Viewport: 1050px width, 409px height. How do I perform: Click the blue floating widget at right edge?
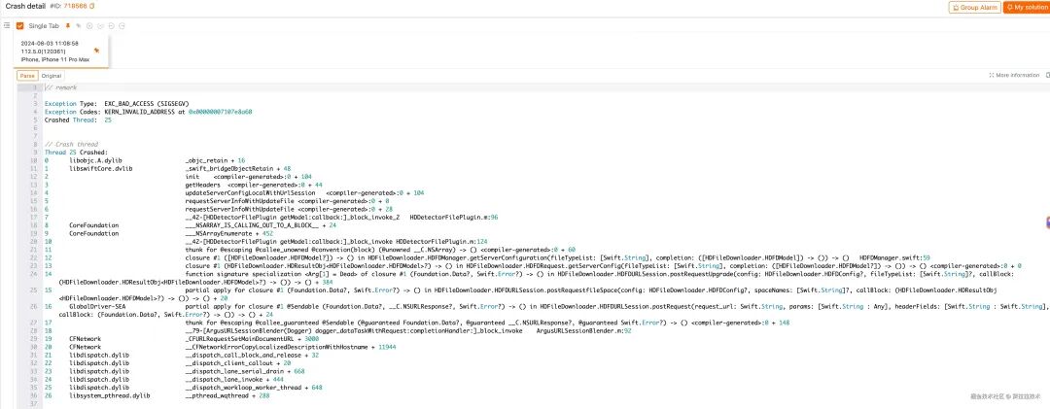tap(1046, 222)
